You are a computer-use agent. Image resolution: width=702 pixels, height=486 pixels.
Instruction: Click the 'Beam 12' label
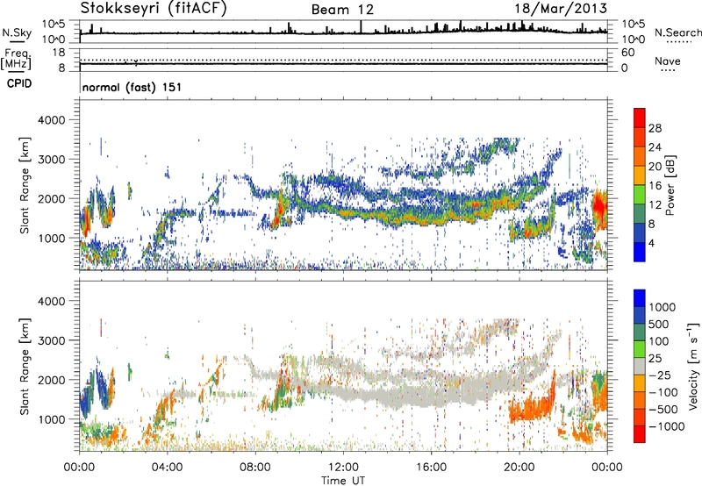(342, 10)
